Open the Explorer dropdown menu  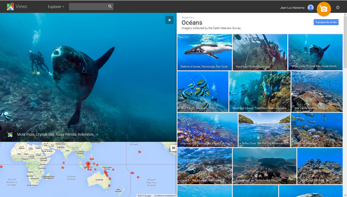(x=56, y=7)
